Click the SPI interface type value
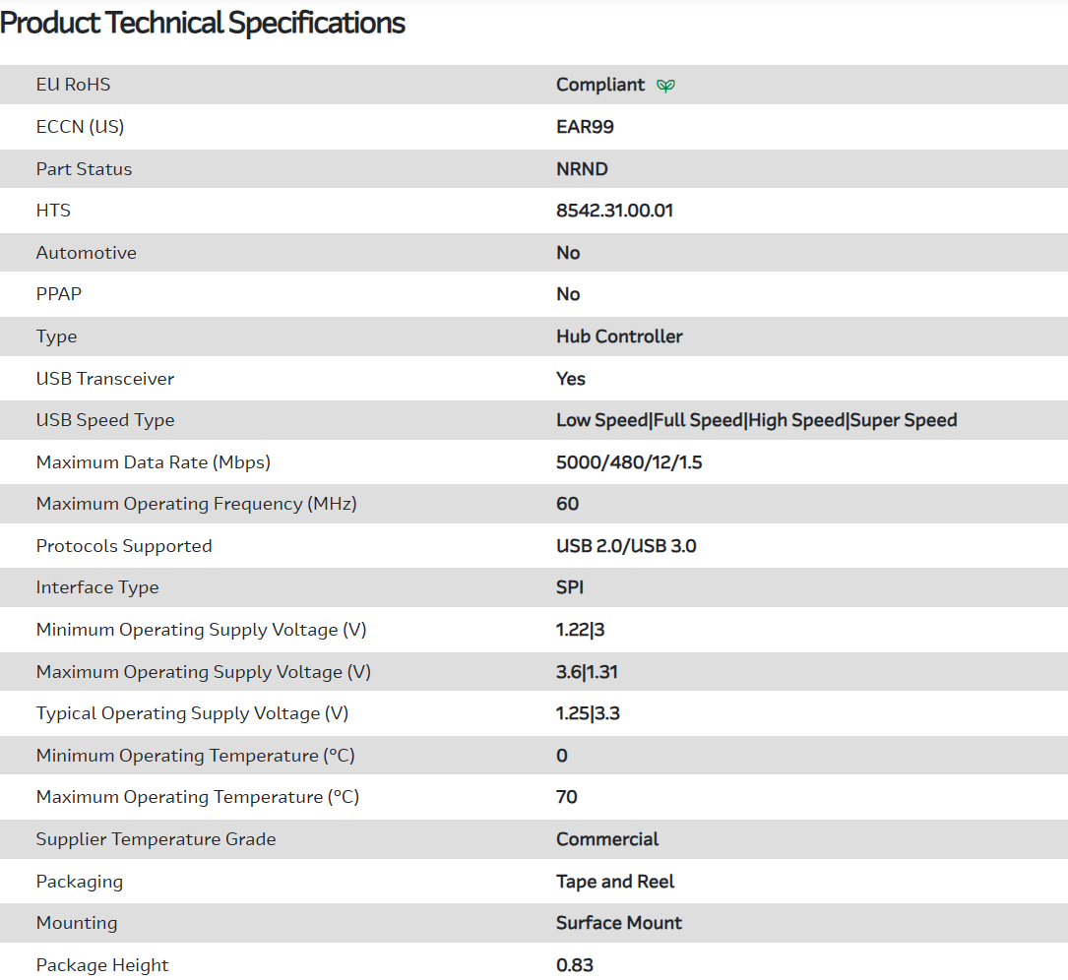Screen dimensions: 1068x980 pyautogui.click(x=570, y=587)
